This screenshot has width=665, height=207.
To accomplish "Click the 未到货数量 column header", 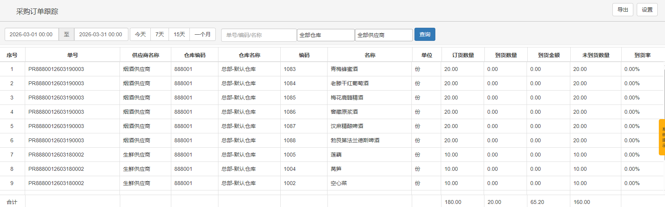I will [595, 55].
